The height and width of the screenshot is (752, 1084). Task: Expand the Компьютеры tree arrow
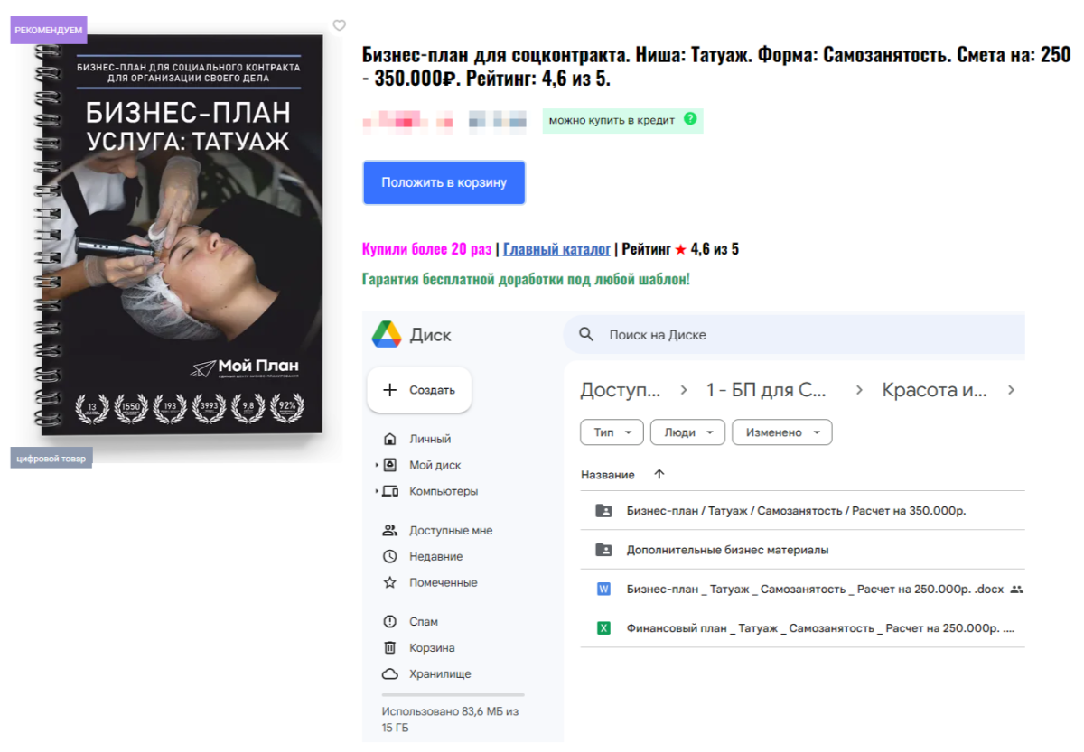tap(377, 492)
